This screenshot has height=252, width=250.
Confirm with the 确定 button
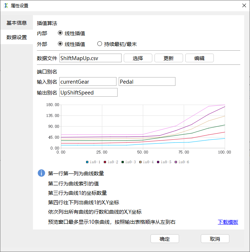click(165, 239)
